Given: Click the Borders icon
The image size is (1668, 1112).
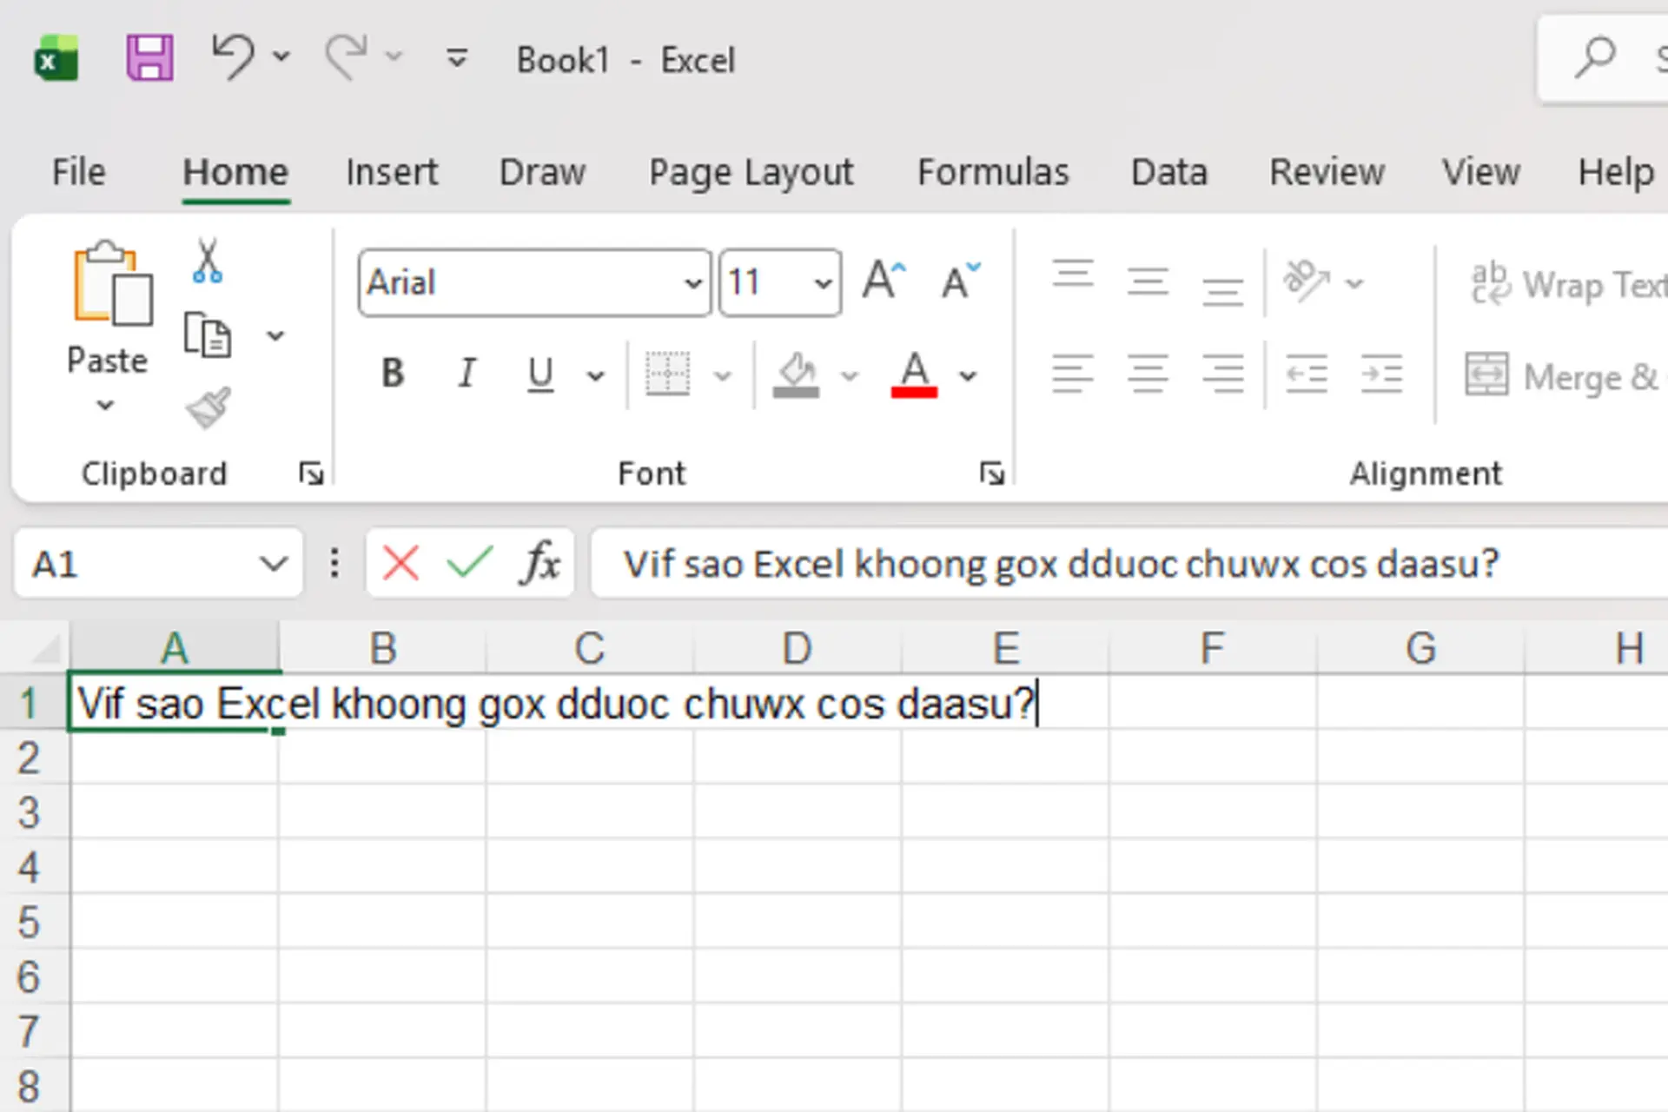Looking at the screenshot, I should click(667, 374).
